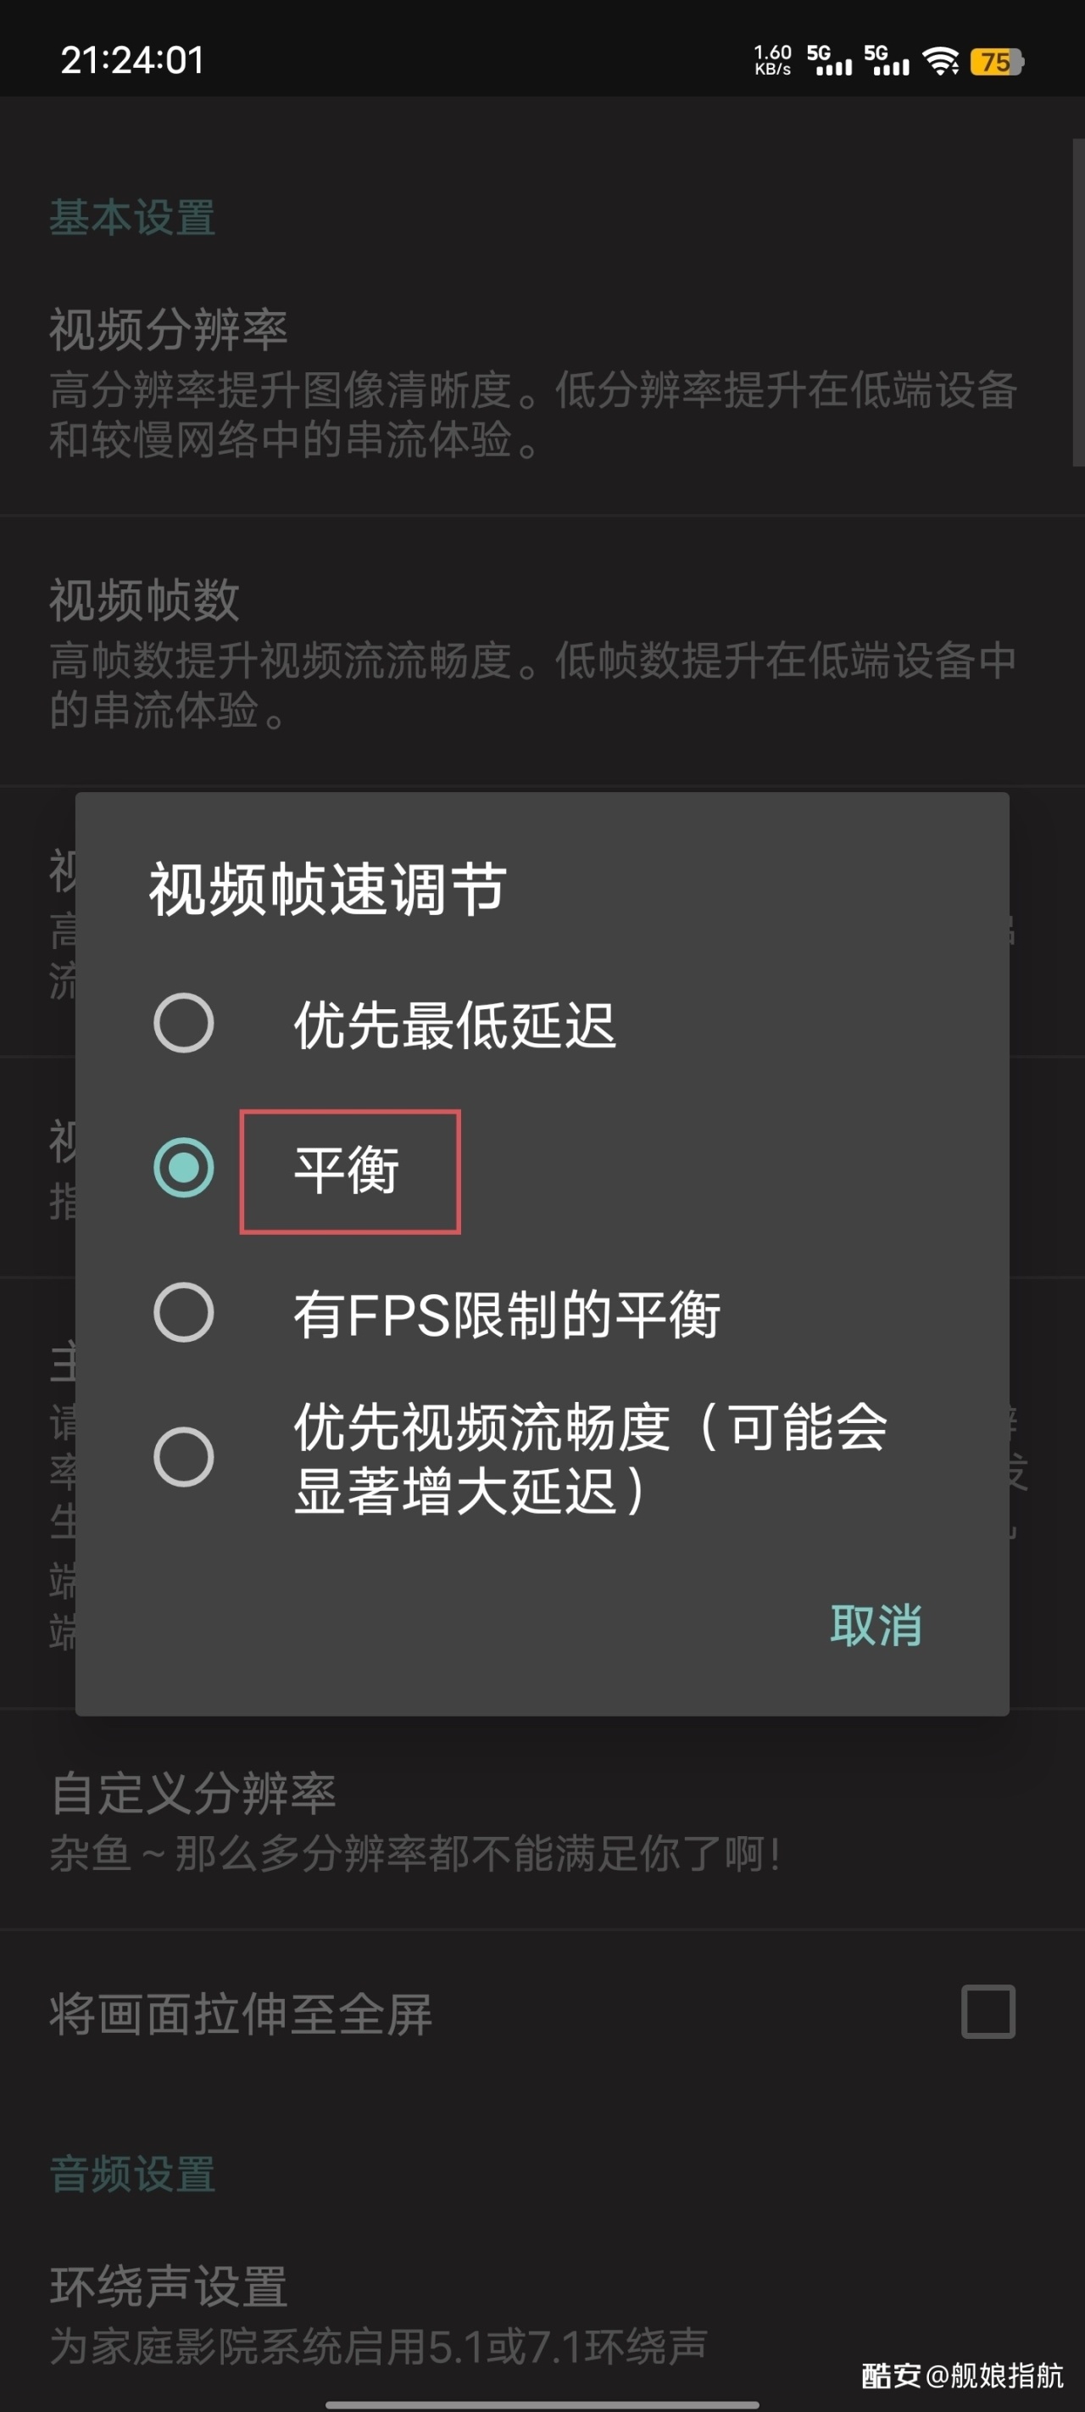Tap the 取消 button
The width and height of the screenshot is (1085, 2412).
click(876, 1625)
